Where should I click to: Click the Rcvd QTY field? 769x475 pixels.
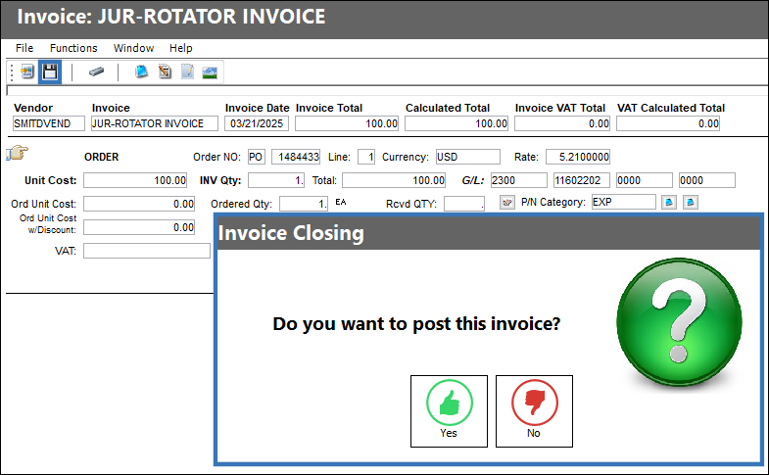tap(464, 204)
